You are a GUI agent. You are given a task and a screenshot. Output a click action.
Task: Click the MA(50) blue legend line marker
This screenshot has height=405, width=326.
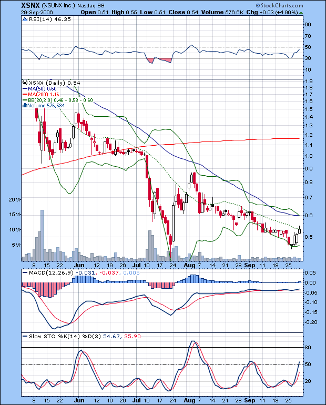click(x=24, y=88)
